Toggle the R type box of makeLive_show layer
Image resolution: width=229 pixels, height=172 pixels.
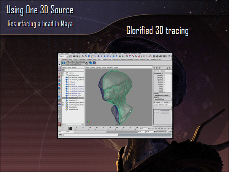click(x=157, y=113)
